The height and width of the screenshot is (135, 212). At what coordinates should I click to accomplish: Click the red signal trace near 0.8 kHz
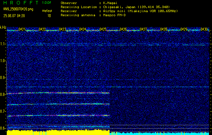point(58,93)
